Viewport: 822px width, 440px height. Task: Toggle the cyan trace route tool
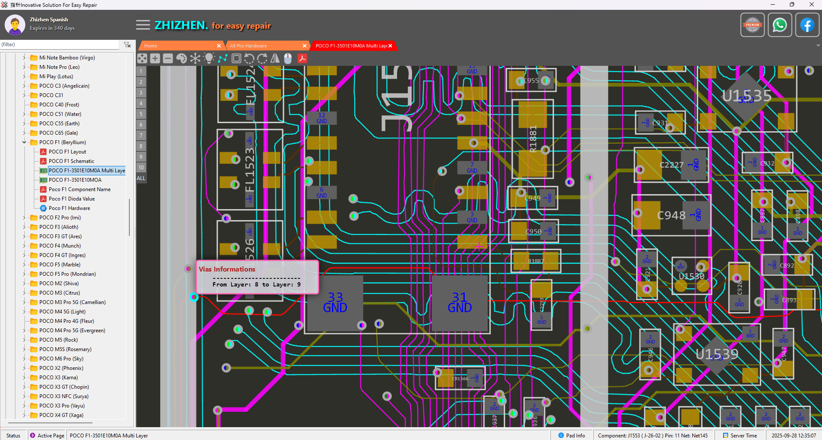[223, 58]
